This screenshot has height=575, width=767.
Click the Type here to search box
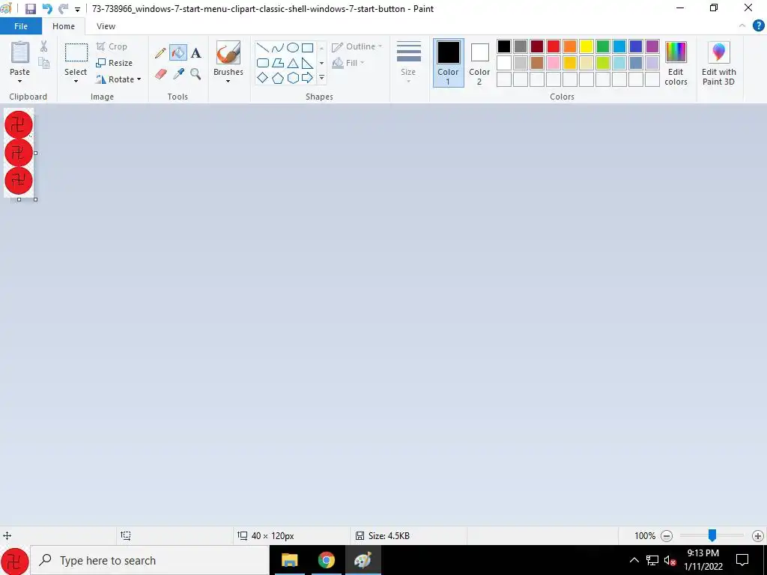click(150, 560)
